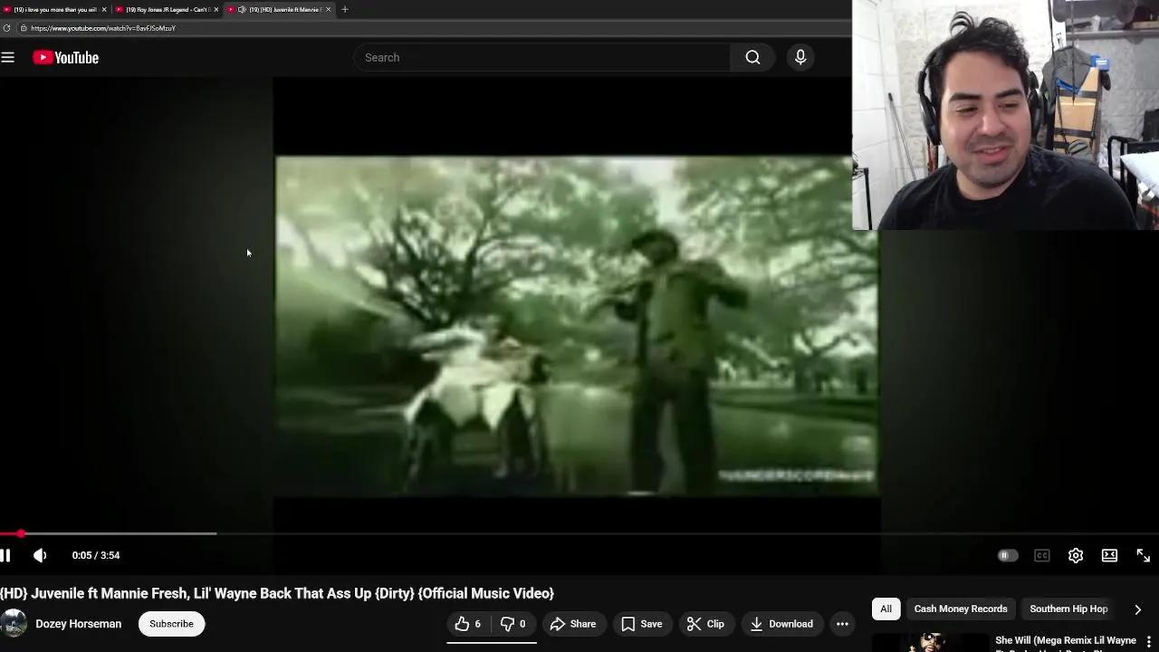Go to YouTube home via logo
This screenshot has width=1159, height=652.
[66, 57]
